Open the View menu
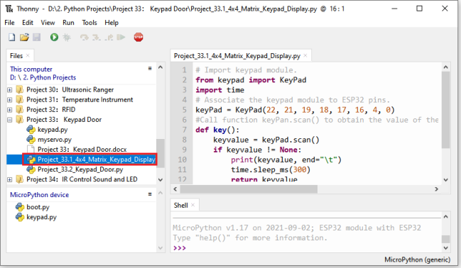Image resolution: width=461 pixels, height=268 pixels. [48, 23]
